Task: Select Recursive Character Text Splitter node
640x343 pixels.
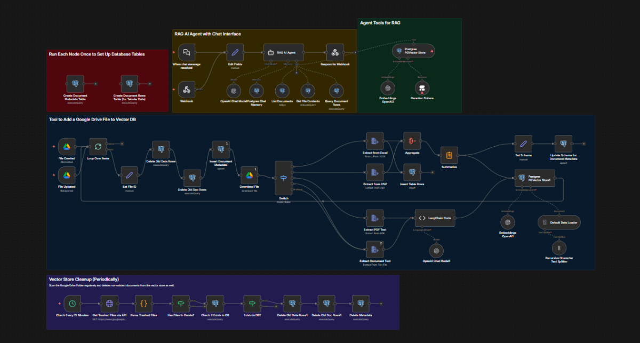Action: coord(559,248)
